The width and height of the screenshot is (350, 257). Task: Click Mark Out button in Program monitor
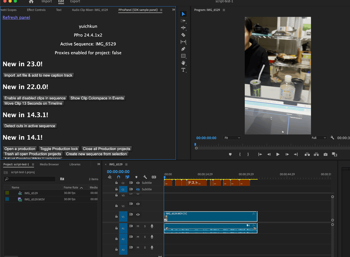[248, 154]
